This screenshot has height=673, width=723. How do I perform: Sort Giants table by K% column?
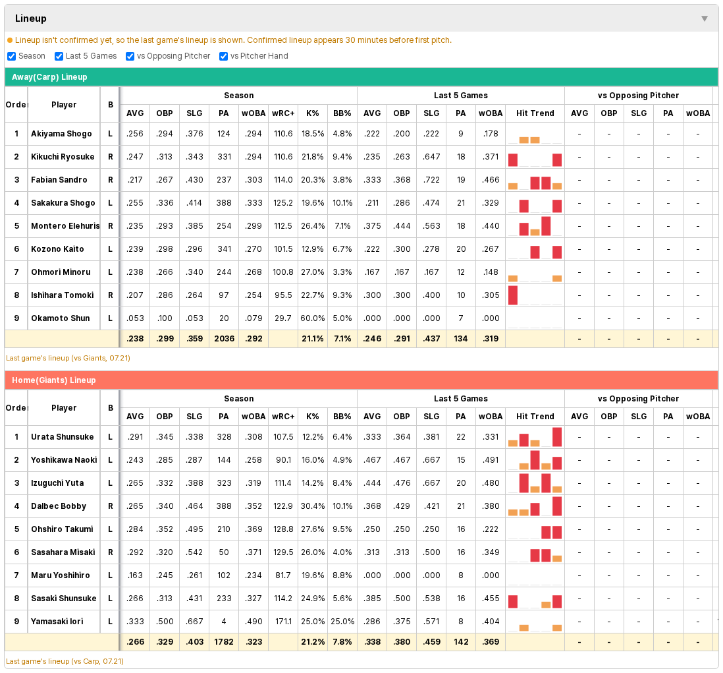[313, 417]
